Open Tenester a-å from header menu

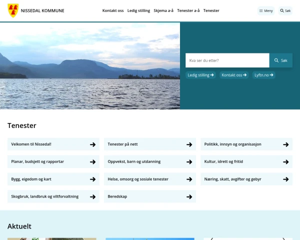coord(188,10)
